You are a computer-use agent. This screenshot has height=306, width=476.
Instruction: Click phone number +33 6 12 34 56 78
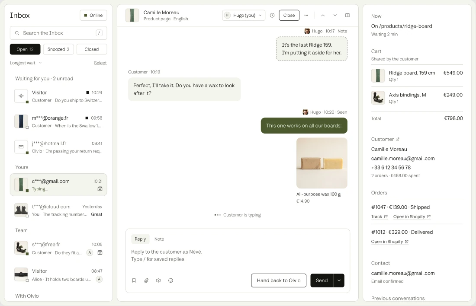coord(391,167)
